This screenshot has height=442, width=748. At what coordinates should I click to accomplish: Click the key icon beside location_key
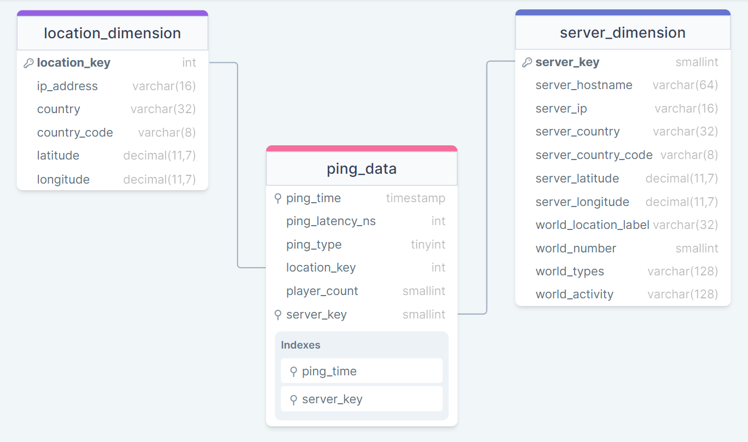(x=28, y=63)
